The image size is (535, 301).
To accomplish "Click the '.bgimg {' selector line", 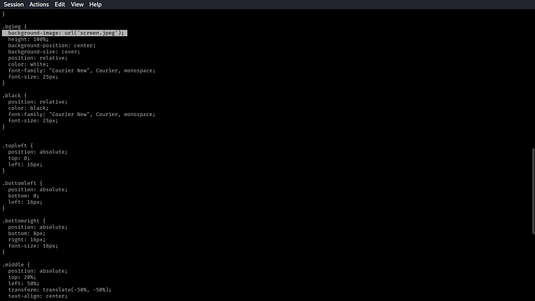I will point(15,27).
